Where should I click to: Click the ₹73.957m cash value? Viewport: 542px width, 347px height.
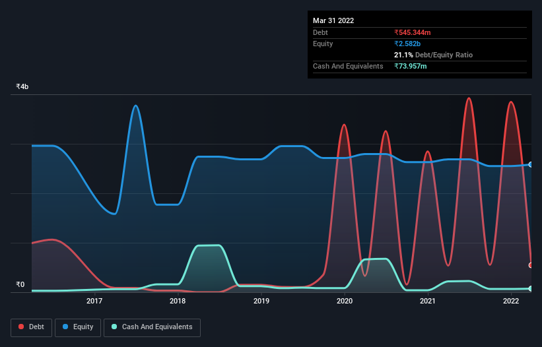coord(411,66)
